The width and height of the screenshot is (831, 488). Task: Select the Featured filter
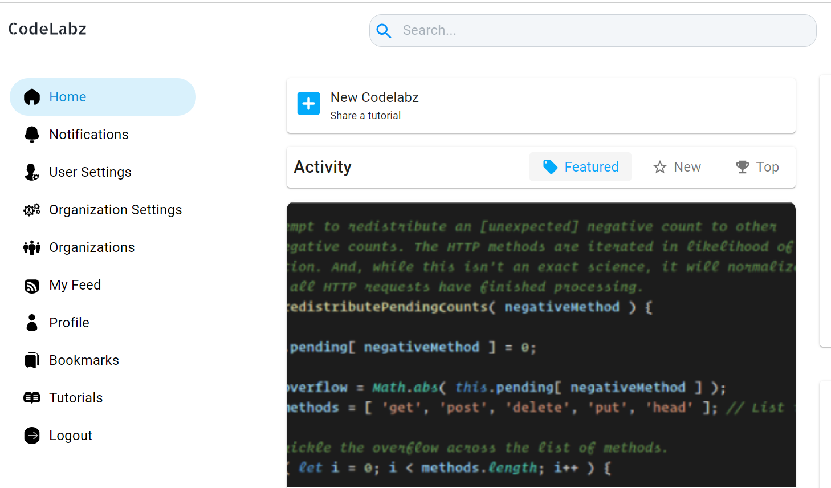(580, 166)
